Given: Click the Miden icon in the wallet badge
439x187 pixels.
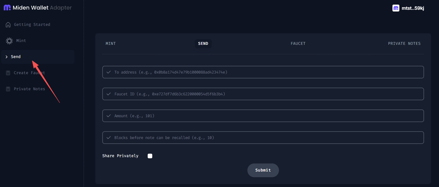Looking at the screenshot, I should pyautogui.click(x=396, y=8).
